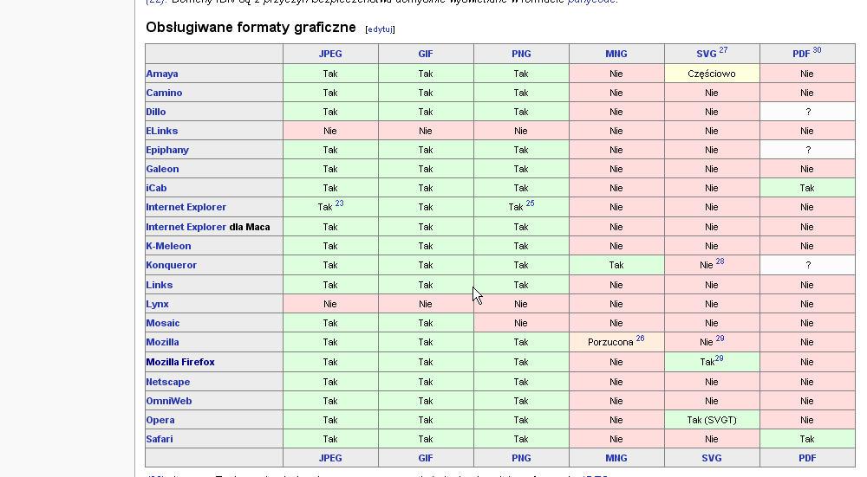
Task: Open the PDF link in bottom footer row
Action: click(x=807, y=458)
